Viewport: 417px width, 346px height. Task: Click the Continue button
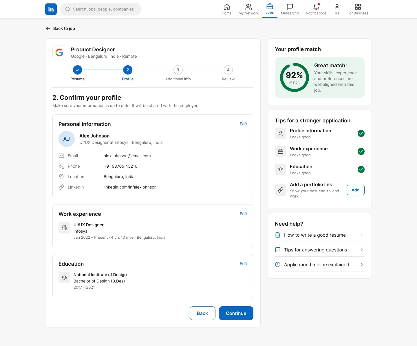pyautogui.click(x=236, y=313)
